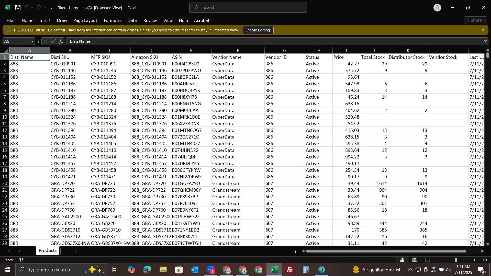Close the Protected View message bar

click(483, 30)
